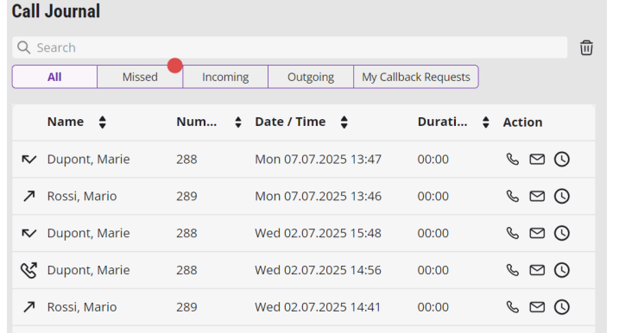Viewport: 619px width, 333px height.
Task: Open My Callback Requests tab
Action: point(416,77)
